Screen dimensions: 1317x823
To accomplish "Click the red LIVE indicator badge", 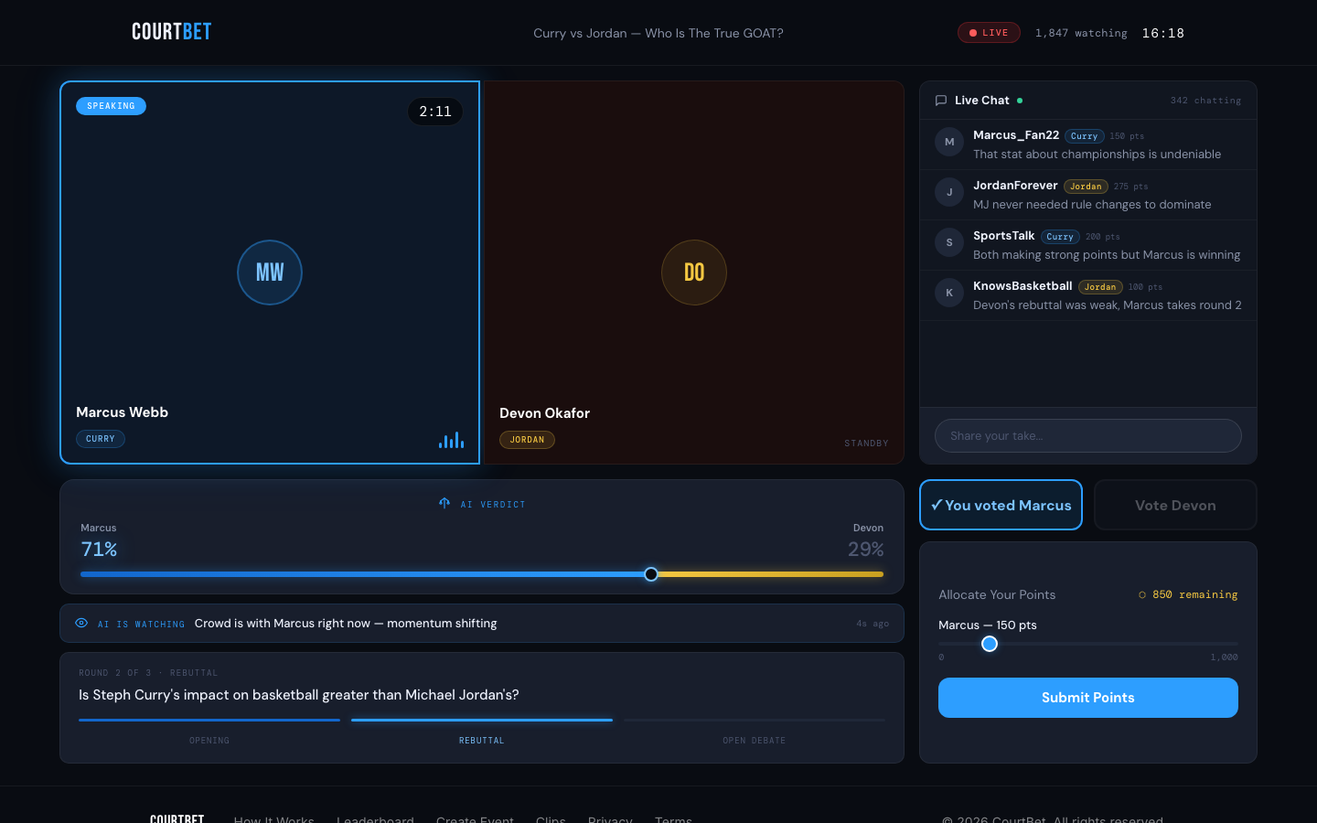I will pyautogui.click(x=989, y=33).
